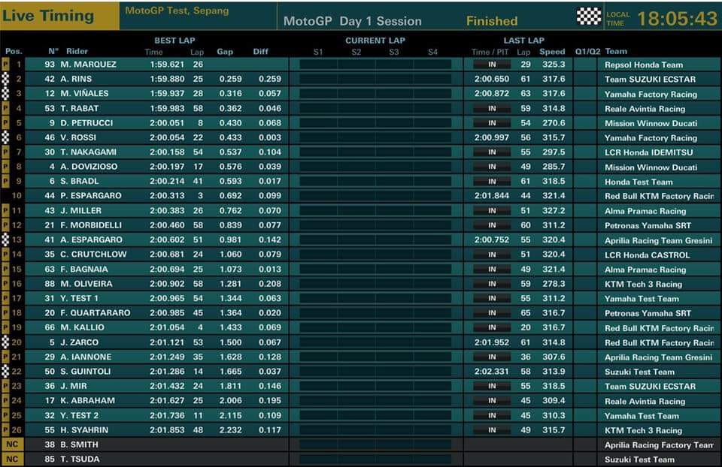Click M. Viñales gap value 0.316
The width and height of the screenshot is (722, 467).
coord(231,94)
